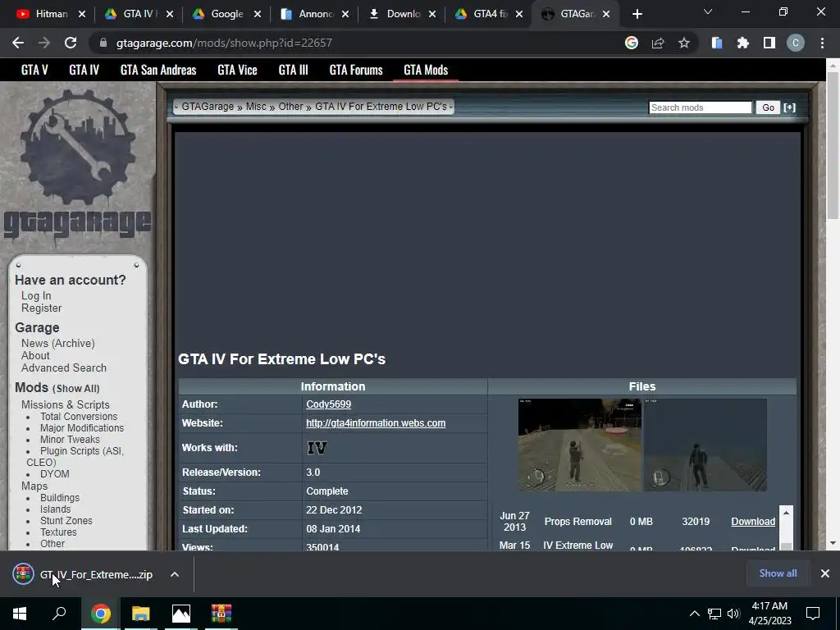Open GTA IV in site navigation
Viewport: 840px width, 630px height.
pyautogui.click(x=84, y=71)
